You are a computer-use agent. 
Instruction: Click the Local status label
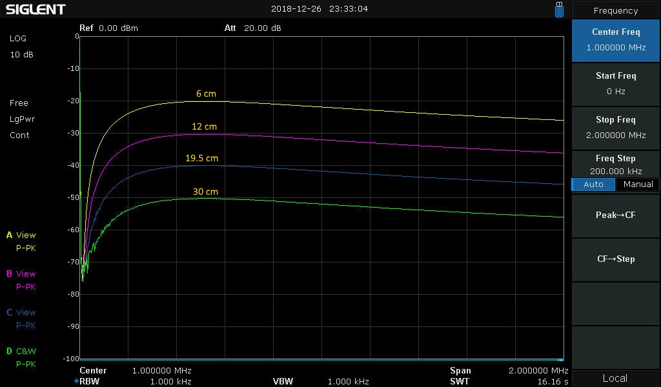coord(615,378)
